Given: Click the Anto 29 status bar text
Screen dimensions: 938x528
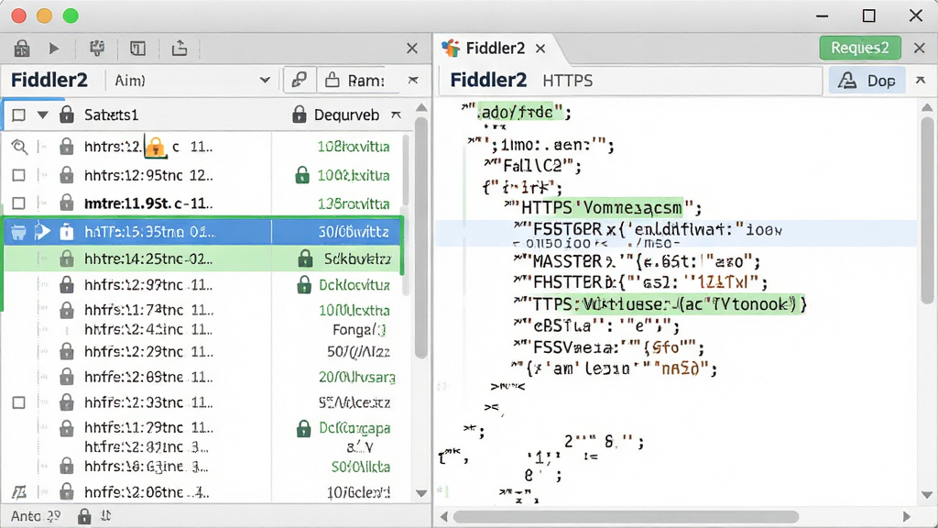Looking at the screenshot, I should point(36,516).
